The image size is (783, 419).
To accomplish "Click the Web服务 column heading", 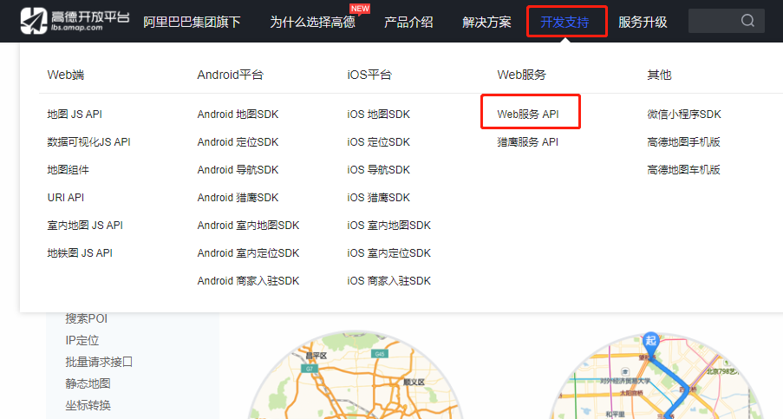I will tap(522, 75).
